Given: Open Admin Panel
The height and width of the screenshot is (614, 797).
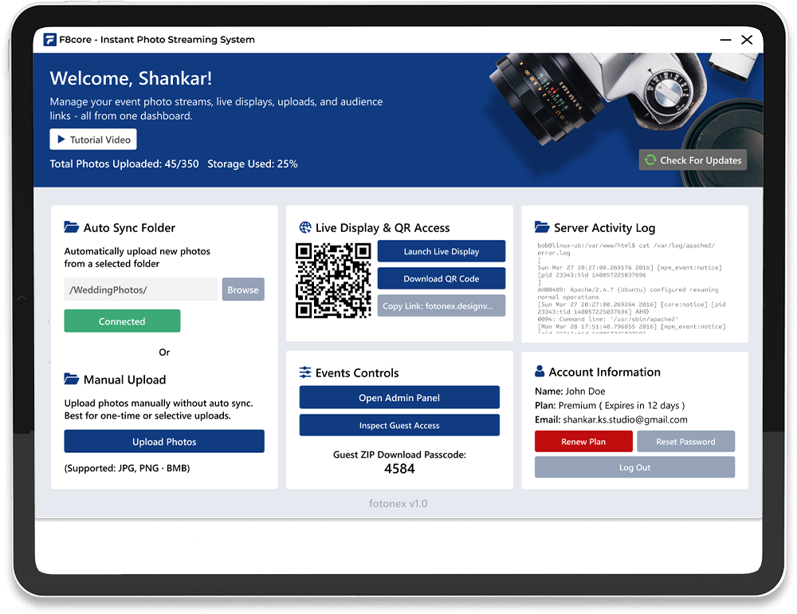Looking at the screenshot, I should (x=399, y=398).
